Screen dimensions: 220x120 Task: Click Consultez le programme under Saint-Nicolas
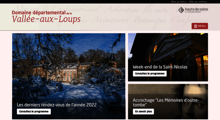pos(150,73)
